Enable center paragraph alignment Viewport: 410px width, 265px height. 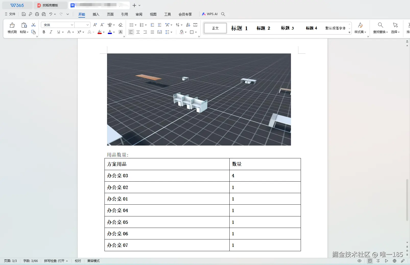click(x=138, y=32)
